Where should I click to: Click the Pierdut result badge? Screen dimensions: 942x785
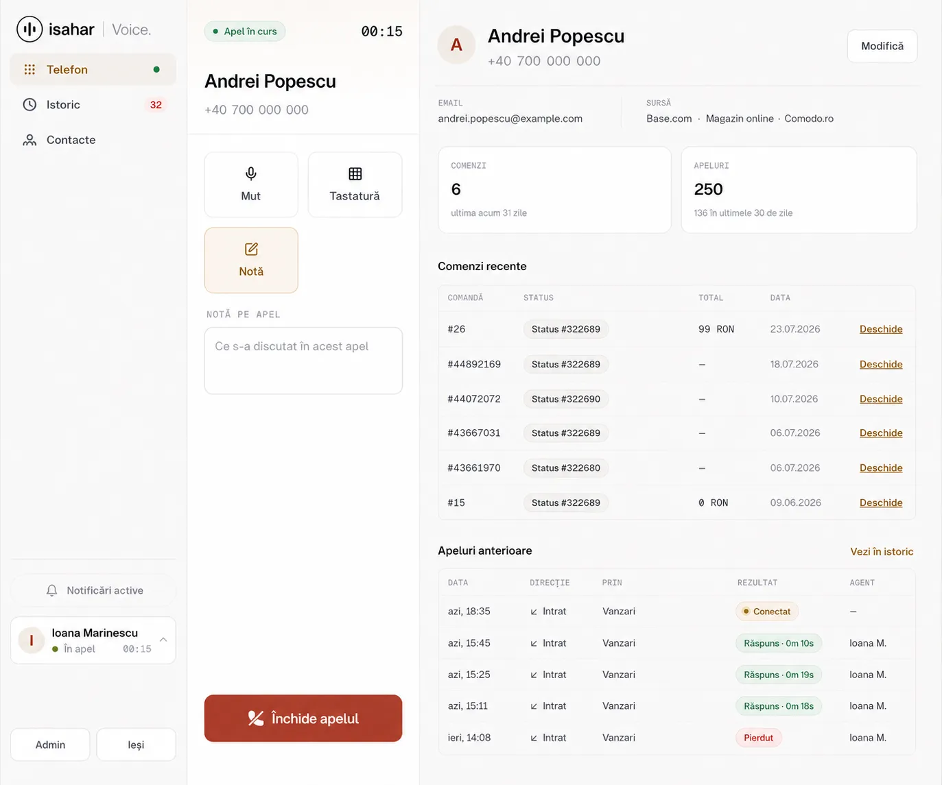[758, 738]
